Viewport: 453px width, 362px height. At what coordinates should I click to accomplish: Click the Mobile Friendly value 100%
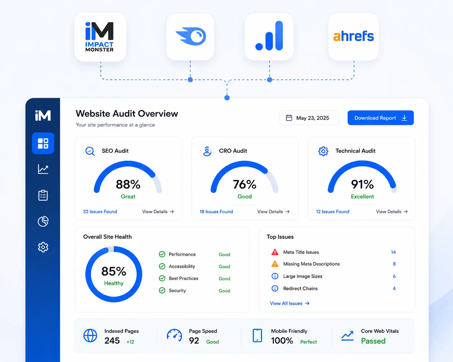tap(282, 341)
